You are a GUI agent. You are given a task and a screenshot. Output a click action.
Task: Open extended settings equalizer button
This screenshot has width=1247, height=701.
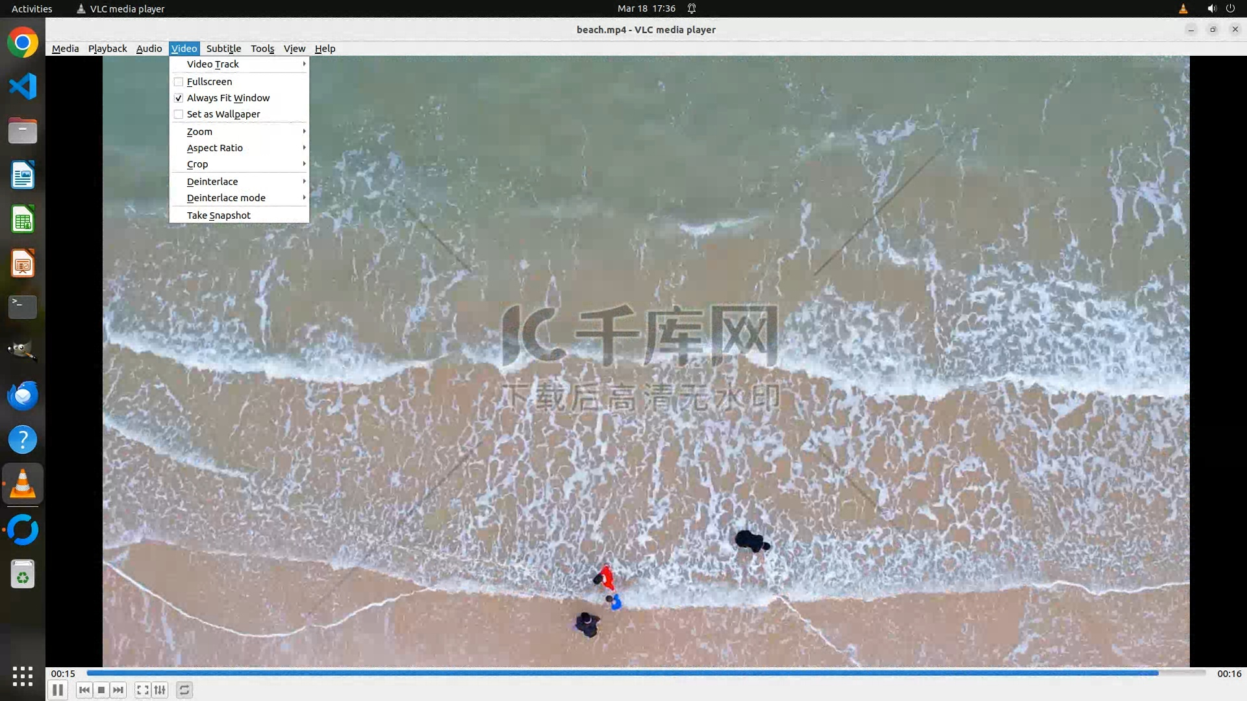(160, 690)
